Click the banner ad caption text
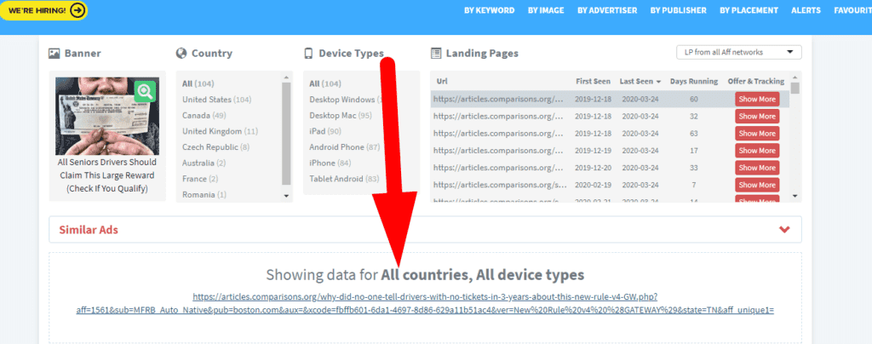872x344 pixels. click(107, 175)
